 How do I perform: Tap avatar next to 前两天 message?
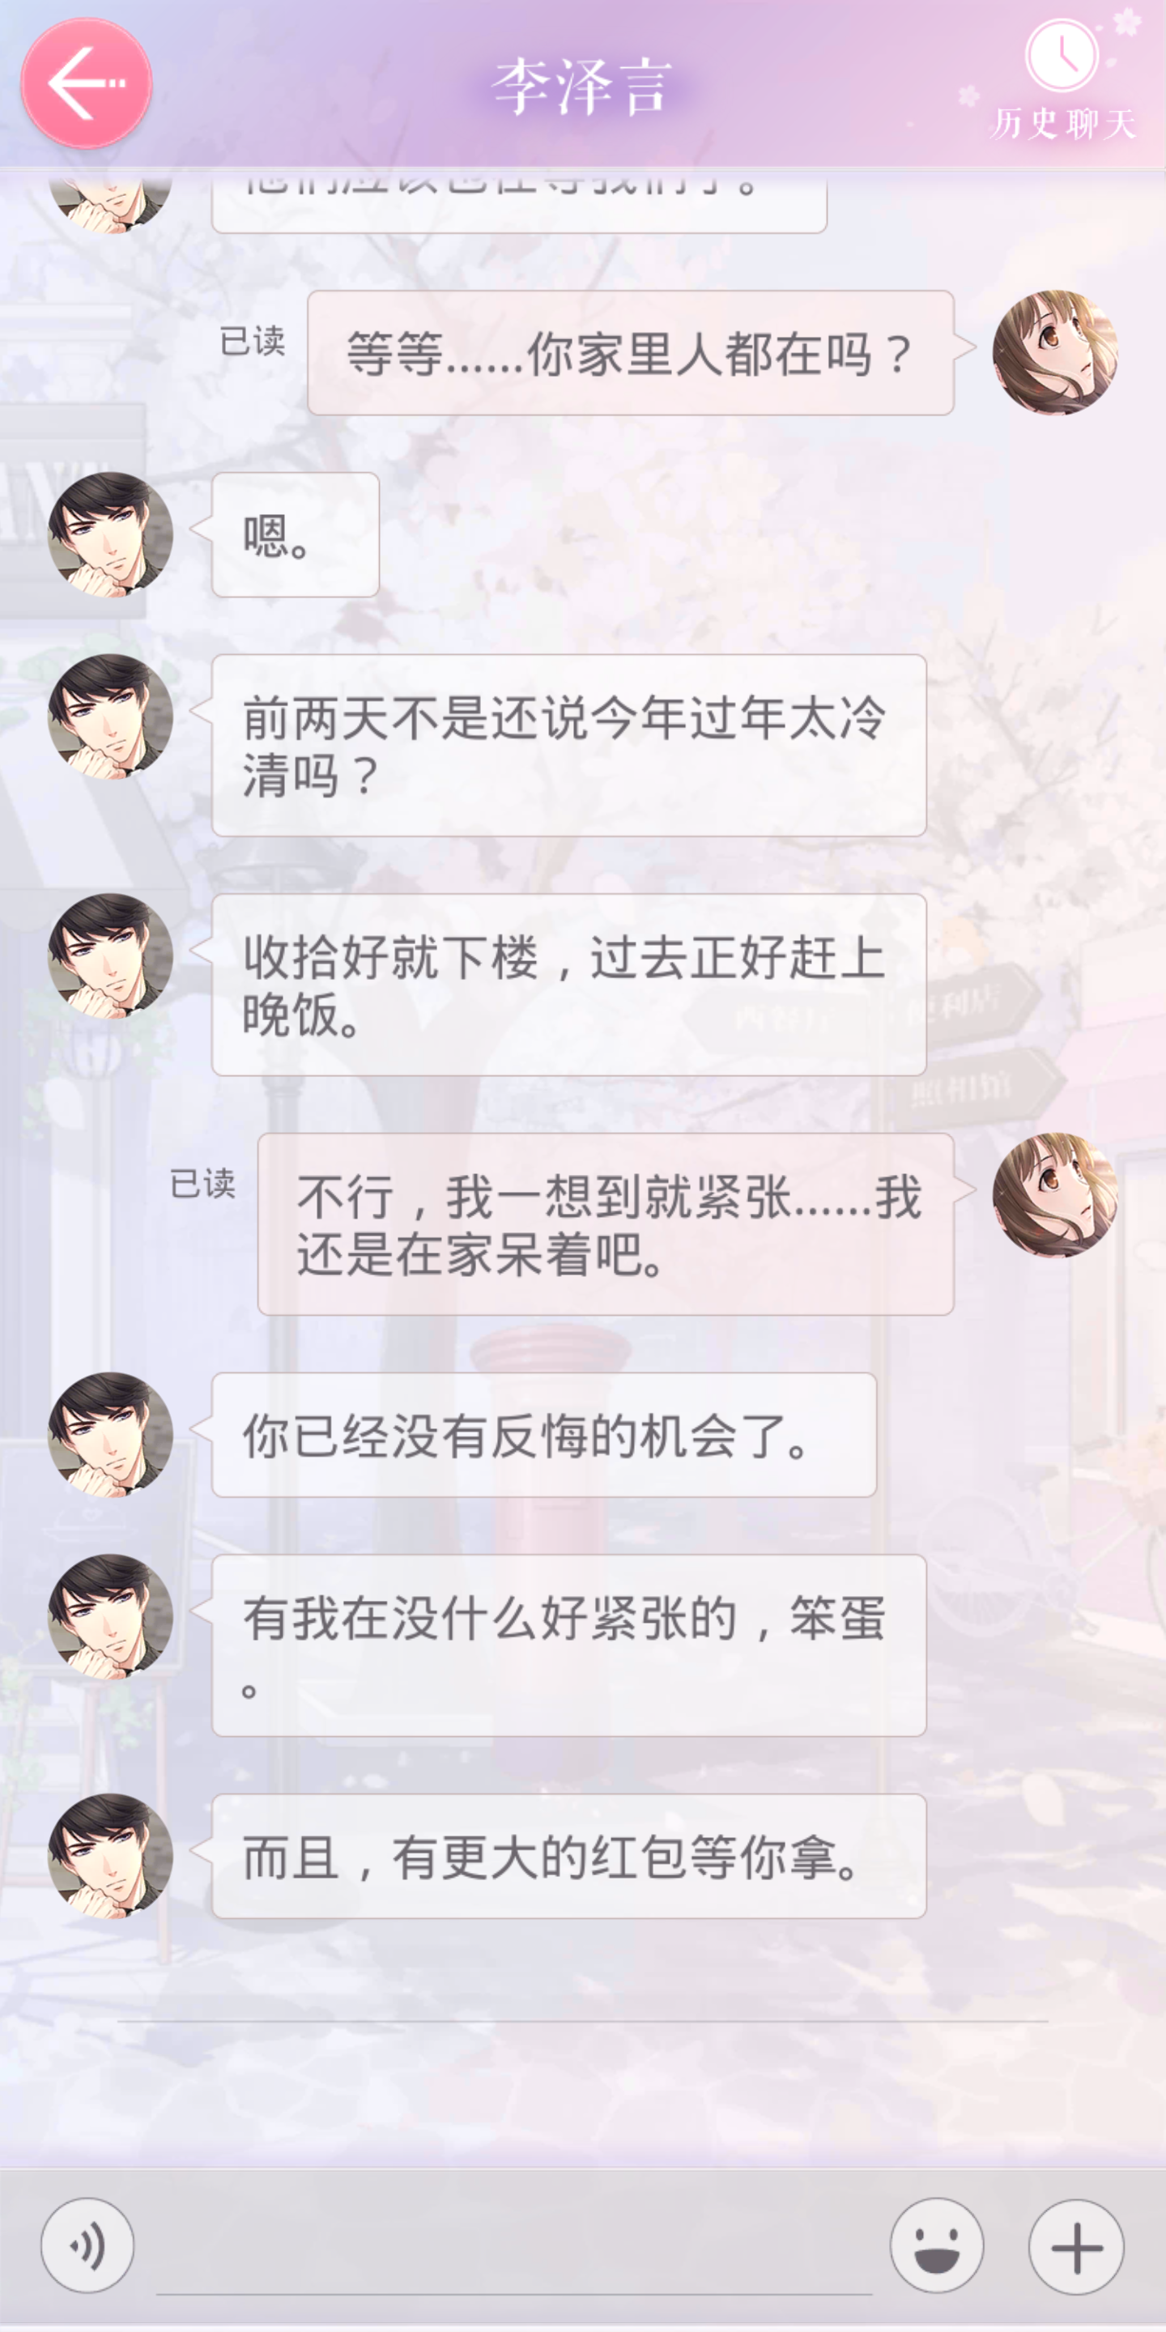click(x=110, y=716)
